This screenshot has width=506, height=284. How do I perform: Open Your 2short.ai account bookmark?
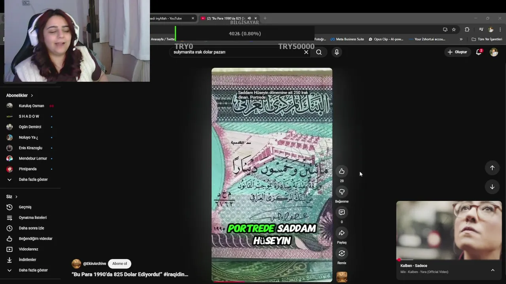point(427,39)
